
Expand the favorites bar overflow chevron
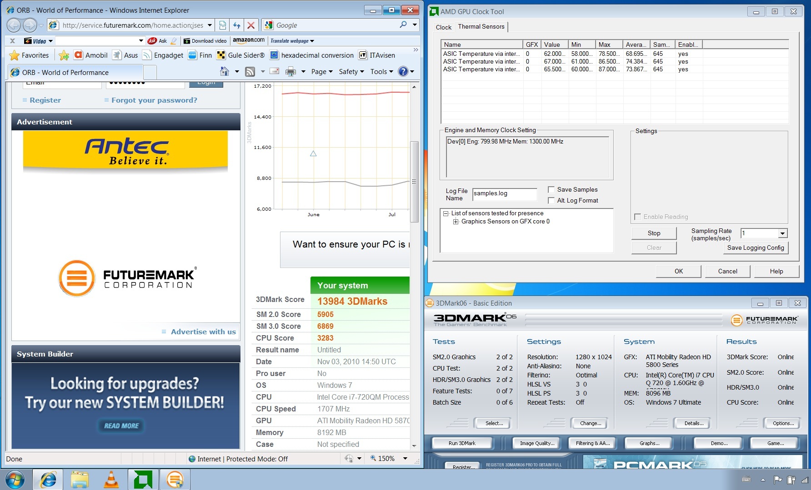pyautogui.click(x=416, y=49)
